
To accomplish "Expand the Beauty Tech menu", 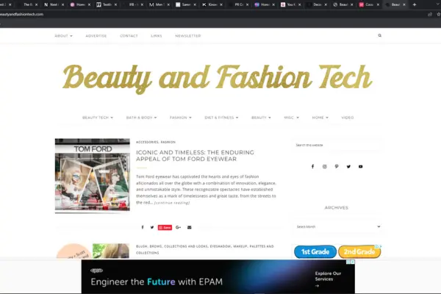I will pos(98,118).
